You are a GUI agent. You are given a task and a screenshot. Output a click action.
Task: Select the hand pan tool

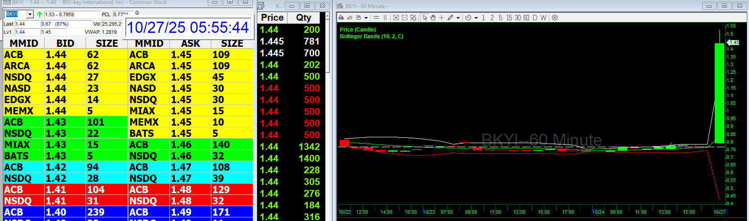pos(433,18)
